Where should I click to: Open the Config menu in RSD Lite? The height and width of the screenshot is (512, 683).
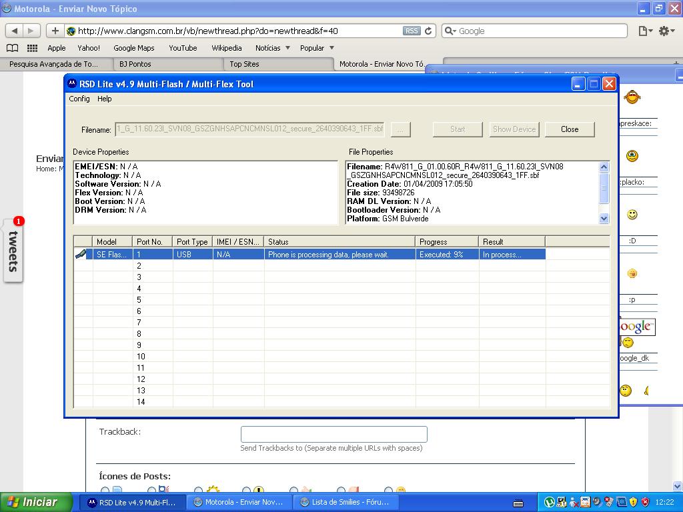point(79,99)
